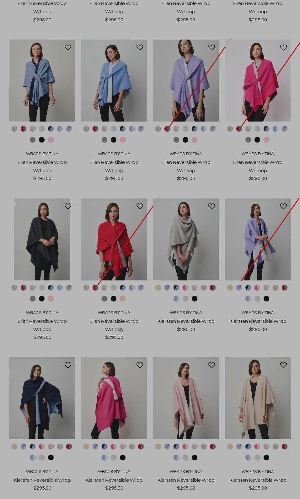This screenshot has height=499, width=300.
Task: Open the light blue and grey Ellen wrap image
Action: click(x=114, y=80)
